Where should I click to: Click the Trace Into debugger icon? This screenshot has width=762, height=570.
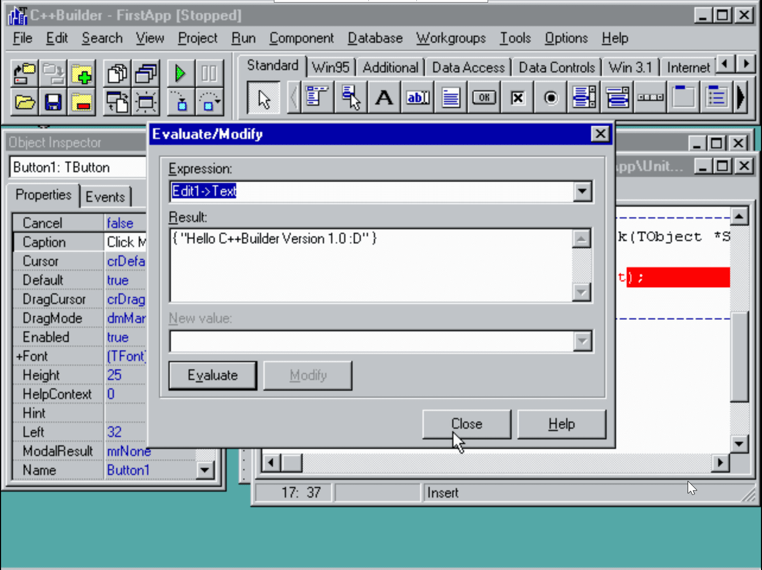[180, 101]
